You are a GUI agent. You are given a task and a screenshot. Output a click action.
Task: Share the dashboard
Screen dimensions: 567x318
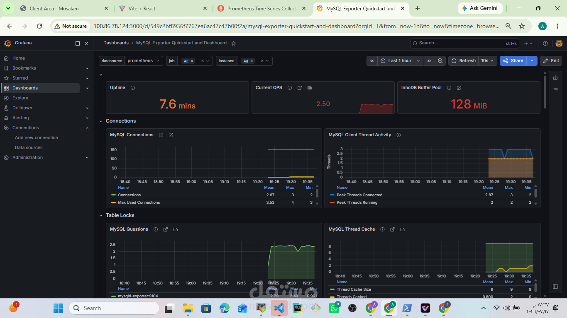point(513,61)
